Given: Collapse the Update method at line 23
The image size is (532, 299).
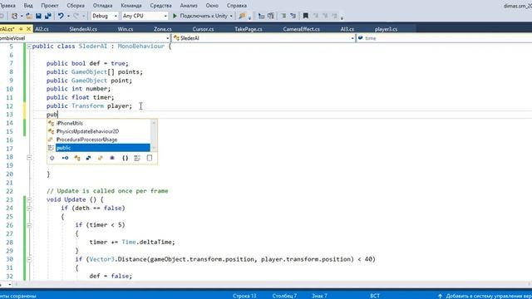Looking at the screenshot, I should tap(29, 199).
